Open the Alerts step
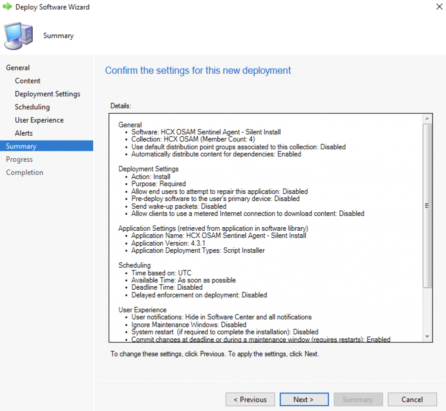This screenshot has height=411, width=446. [x=24, y=133]
